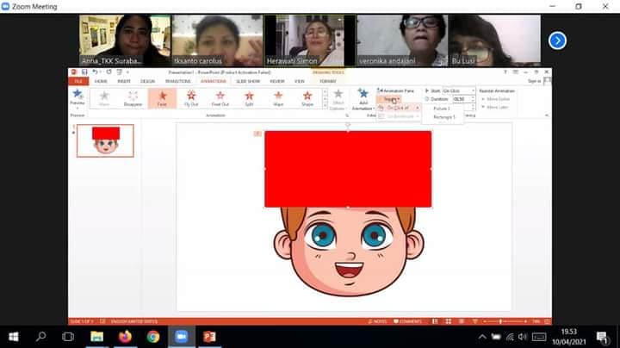Undo the last action in PowerPoint
The width and height of the screenshot is (620, 348).
coord(95,72)
